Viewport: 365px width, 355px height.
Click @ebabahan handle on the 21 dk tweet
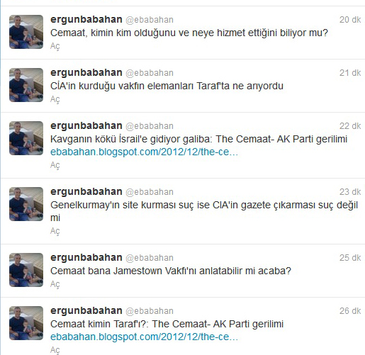coord(150,73)
